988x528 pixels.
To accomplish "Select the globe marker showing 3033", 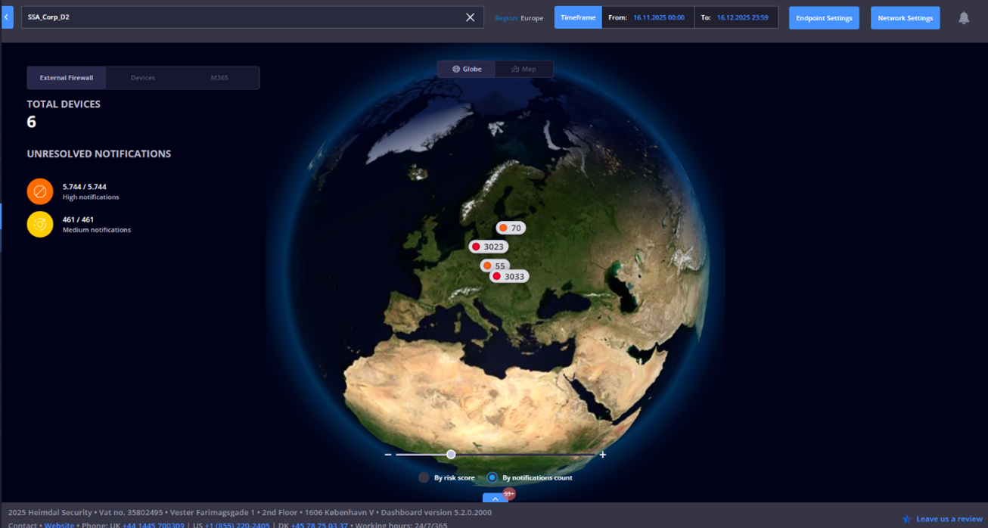I will 509,277.
